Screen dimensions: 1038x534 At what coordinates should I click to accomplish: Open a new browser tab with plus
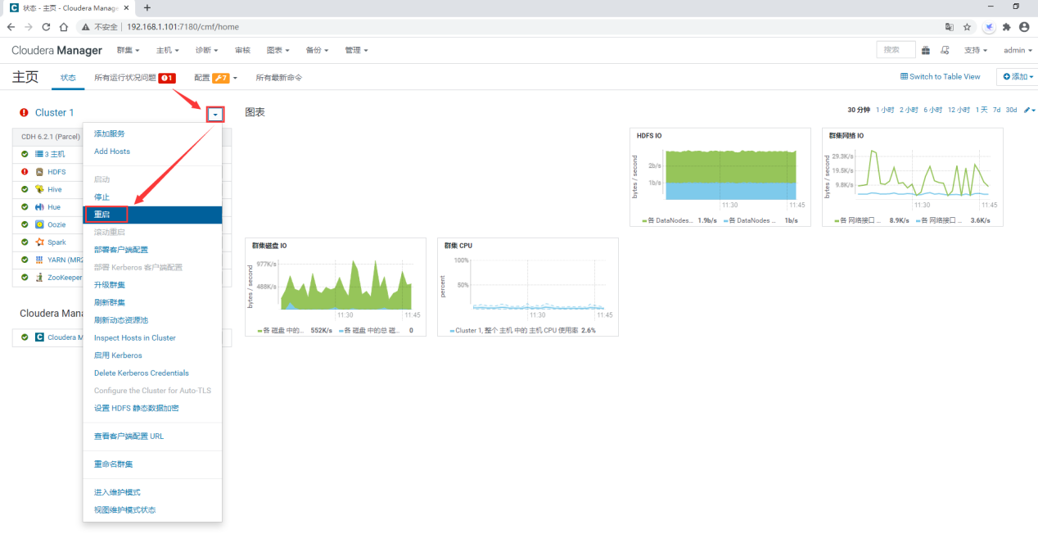[147, 7]
